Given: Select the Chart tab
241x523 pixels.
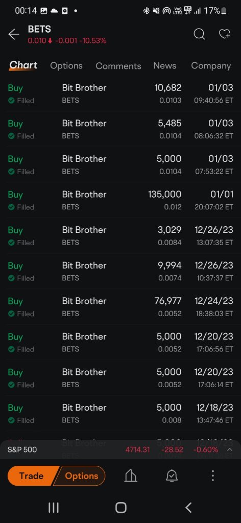Looking at the screenshot, I should pos(23,65).
